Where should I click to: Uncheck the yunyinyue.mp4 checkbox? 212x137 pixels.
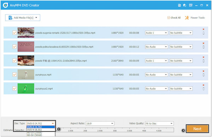(x=14, y=75)
